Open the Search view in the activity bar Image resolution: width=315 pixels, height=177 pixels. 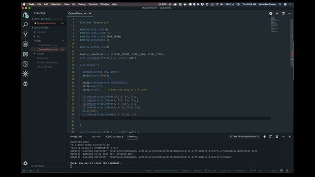coord(25,25)
